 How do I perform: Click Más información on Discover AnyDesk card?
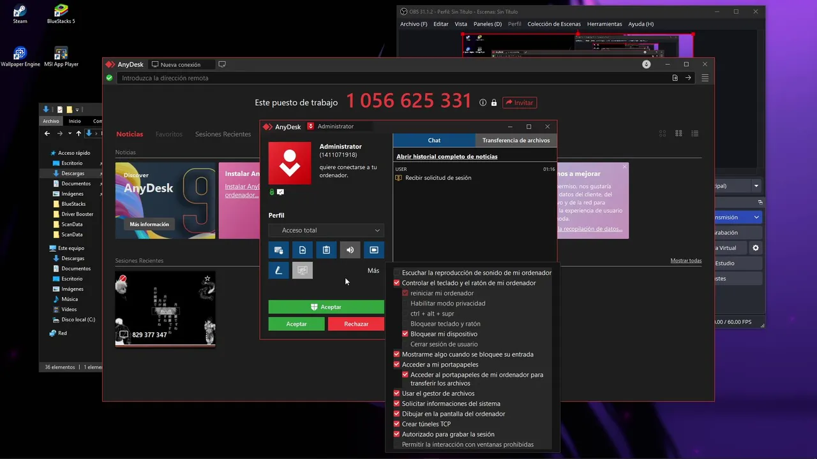tap(149, 224)
